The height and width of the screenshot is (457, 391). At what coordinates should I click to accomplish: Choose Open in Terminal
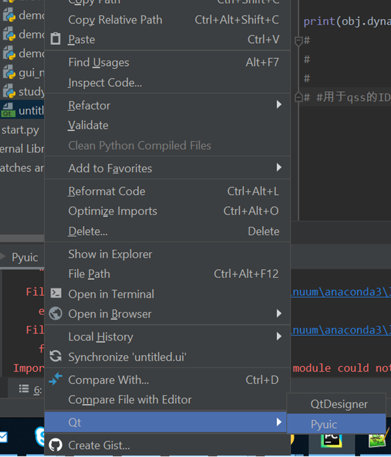pyautogui.click(x=167, y=294)
